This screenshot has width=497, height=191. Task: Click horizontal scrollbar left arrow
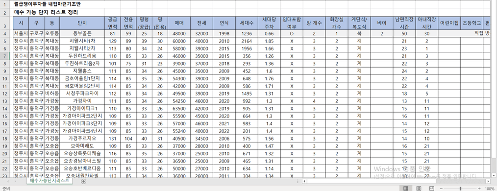(x=304, y=181)
